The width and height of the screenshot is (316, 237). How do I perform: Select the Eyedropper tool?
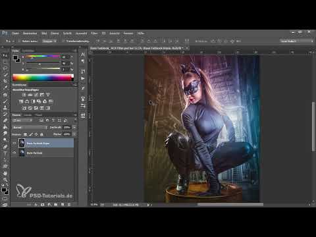[5, 88]
